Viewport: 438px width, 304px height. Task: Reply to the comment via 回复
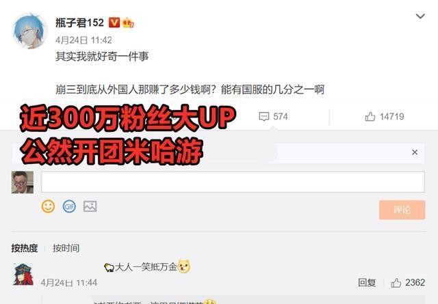pyautogui.click(x=367, y=283)
